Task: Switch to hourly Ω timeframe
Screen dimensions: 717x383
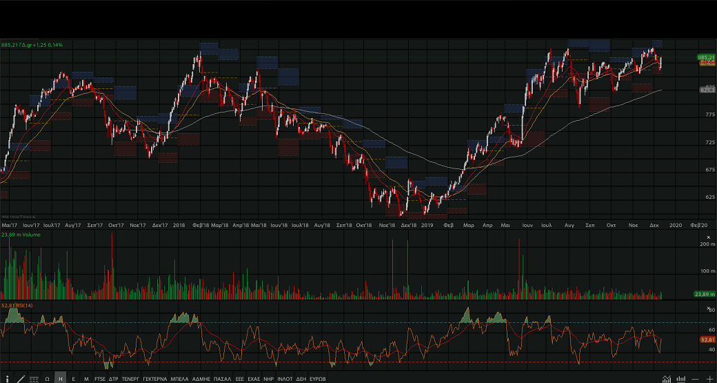Action: click(47, 379)
